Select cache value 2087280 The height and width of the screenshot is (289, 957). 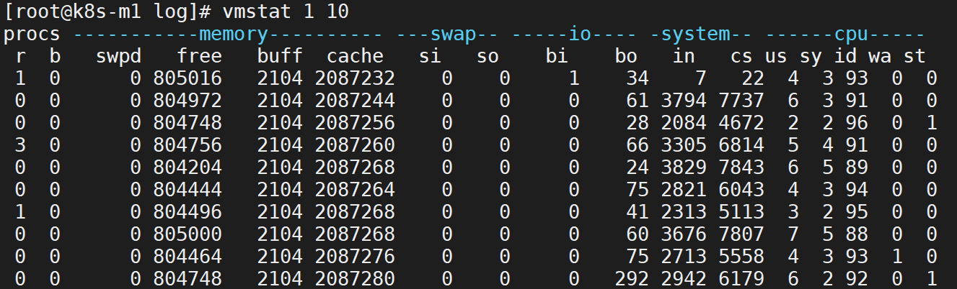point(355,279)
